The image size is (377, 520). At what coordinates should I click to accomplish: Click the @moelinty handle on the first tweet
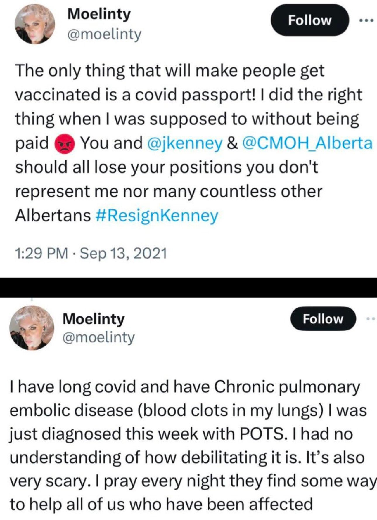(x=104, y=34)
